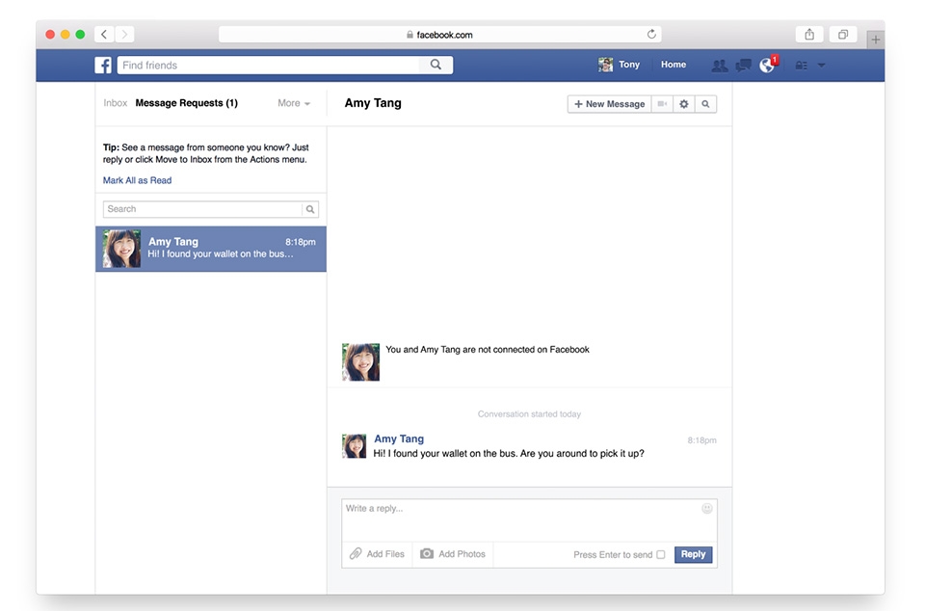Click the facebook.com address bar

pyautogui.click(x=439, y=34)
